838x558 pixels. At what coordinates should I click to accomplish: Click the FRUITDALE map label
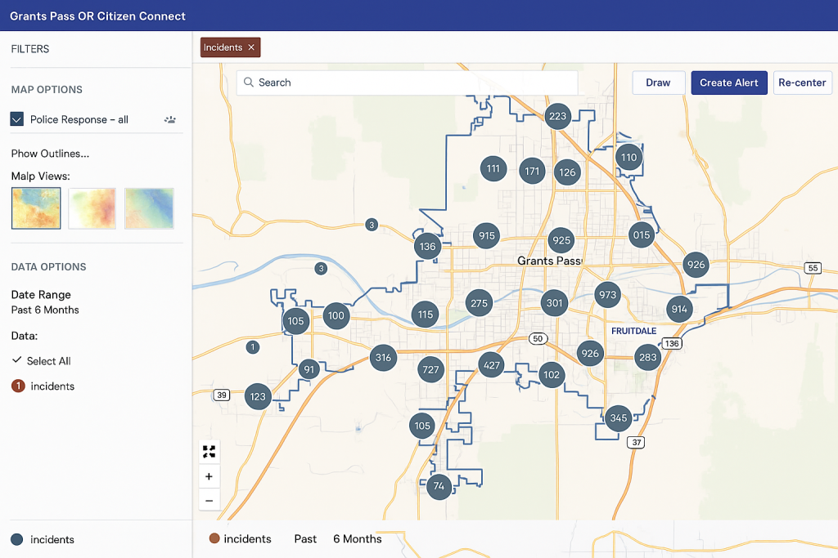click(x=634, y=331)
